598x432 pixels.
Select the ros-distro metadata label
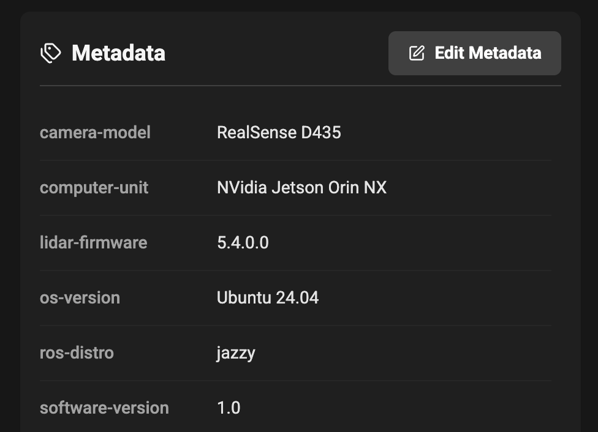(x=77, y=352)
